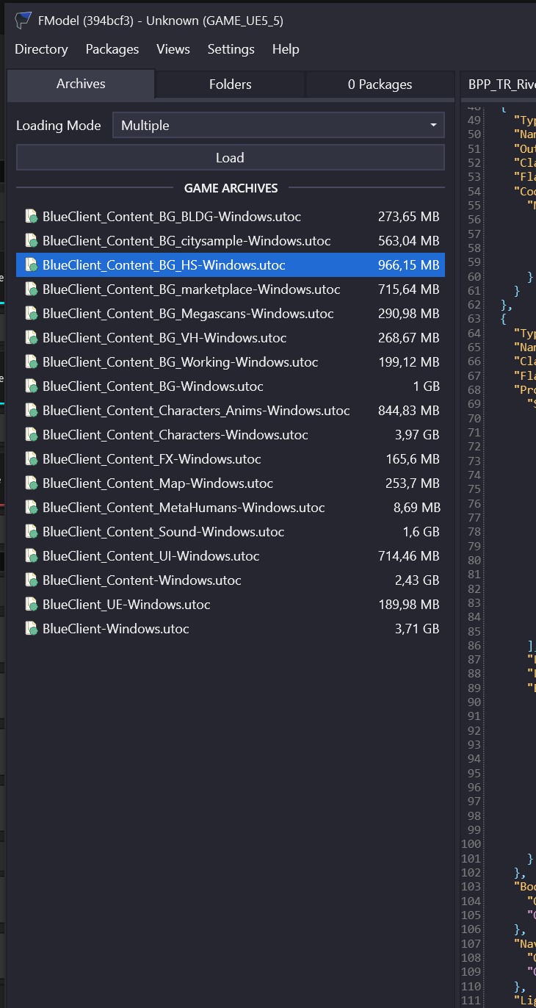This screenshot has width=536, height=1008.
Task: Click file icon of BlueClient_Content_BG_HS-Windows.utoc
Action: 31,265
